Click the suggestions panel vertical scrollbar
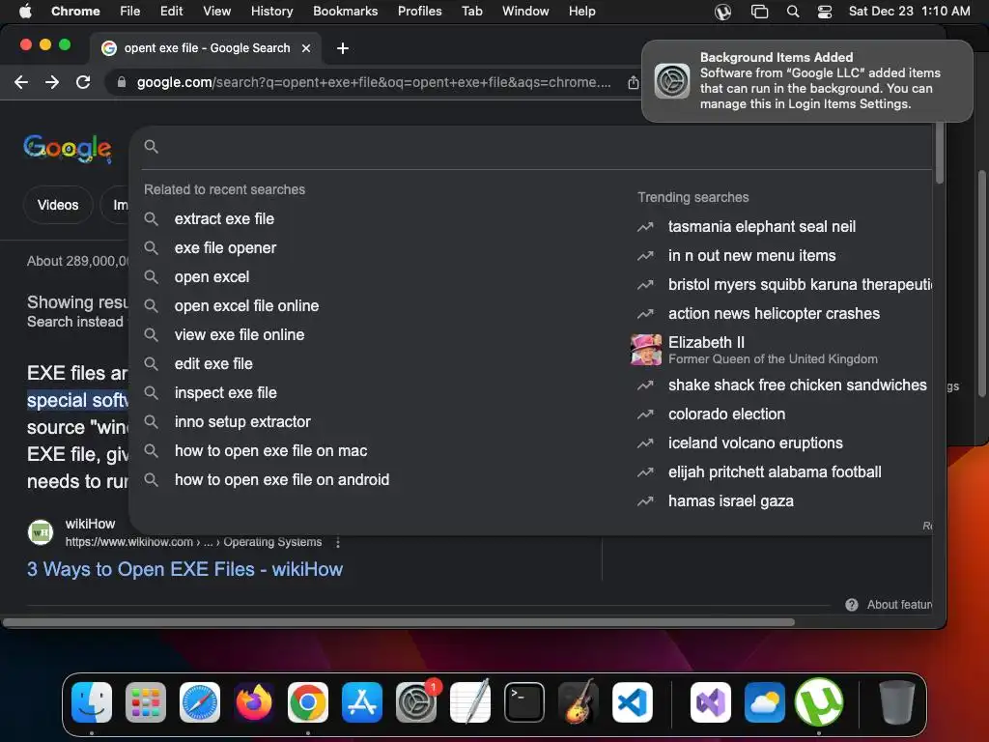The image size is (989, 742). point(939,152)
